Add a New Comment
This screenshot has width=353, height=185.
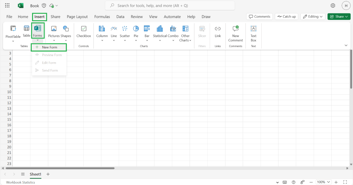(235, 33)
